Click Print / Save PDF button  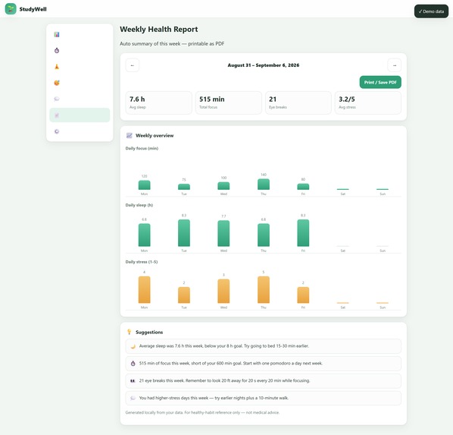[x=380, y=82]
